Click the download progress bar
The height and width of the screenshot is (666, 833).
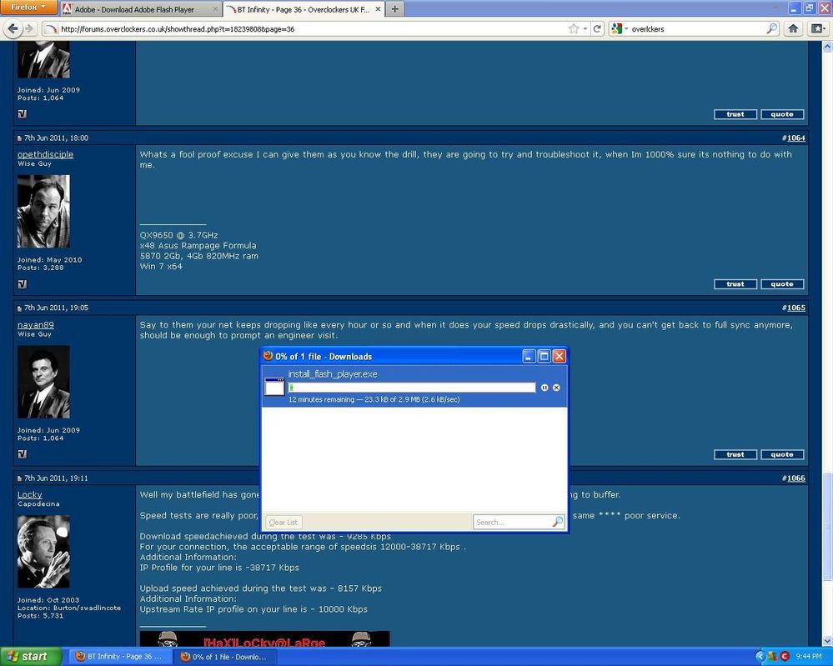412,388
